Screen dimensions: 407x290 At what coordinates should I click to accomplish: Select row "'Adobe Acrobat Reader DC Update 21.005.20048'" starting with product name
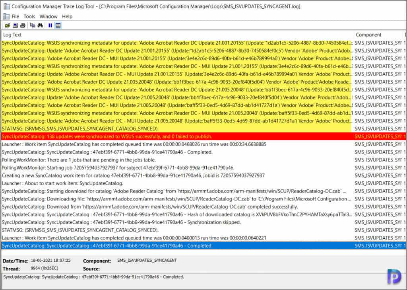(203, 82)
